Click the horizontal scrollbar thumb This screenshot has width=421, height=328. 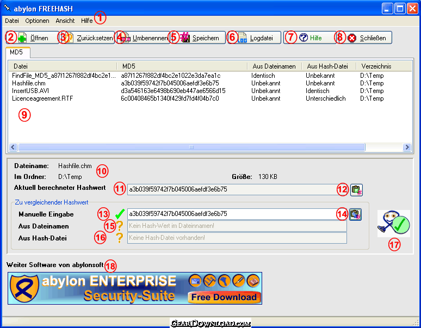(x=191, y=147)
